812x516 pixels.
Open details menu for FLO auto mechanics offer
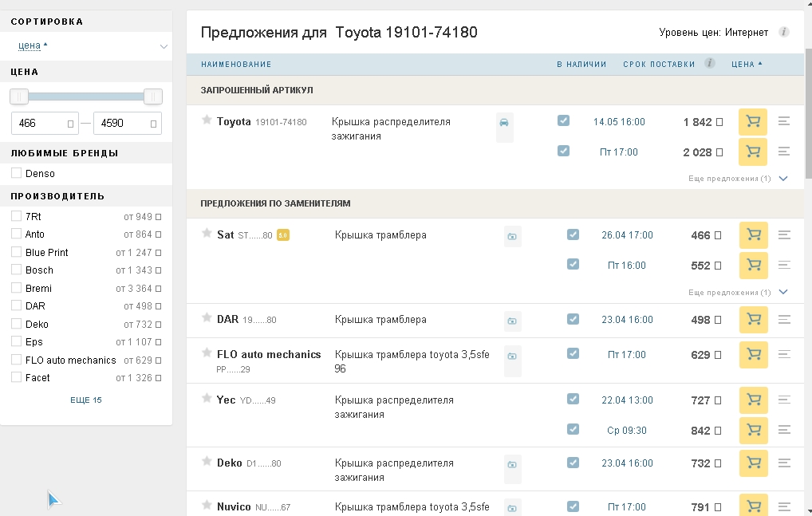click(784, 353)
